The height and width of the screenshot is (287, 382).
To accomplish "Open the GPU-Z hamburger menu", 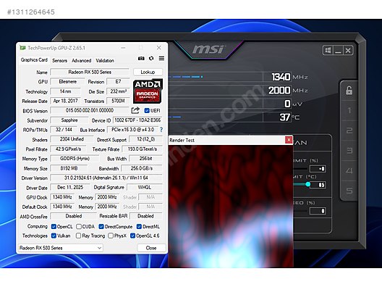I will pos(161,58).
